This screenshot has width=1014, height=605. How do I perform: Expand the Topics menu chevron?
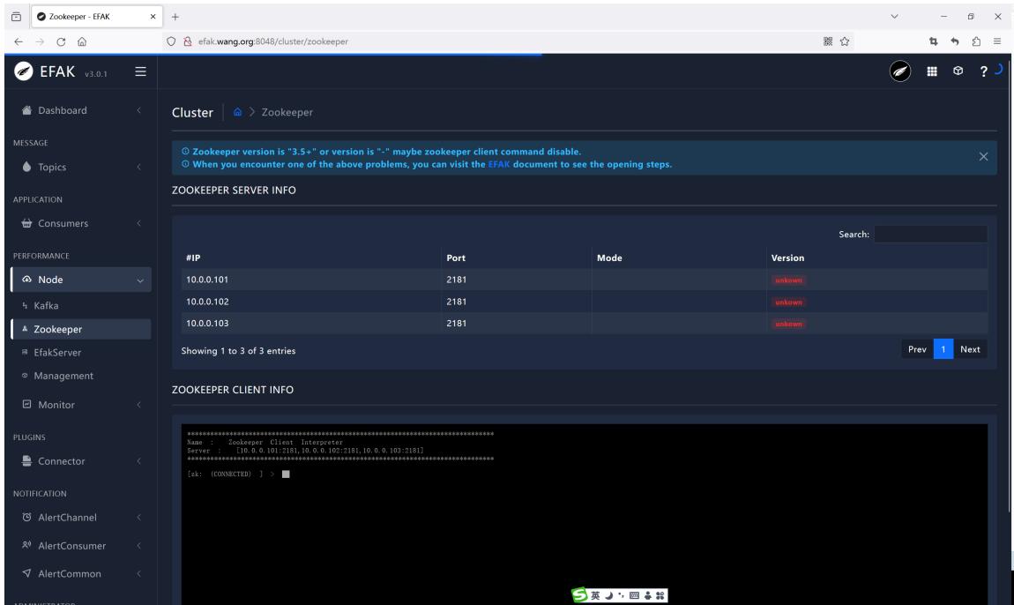(x=139, y=167)
